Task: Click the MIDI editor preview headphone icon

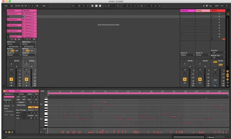Action: 46,97
